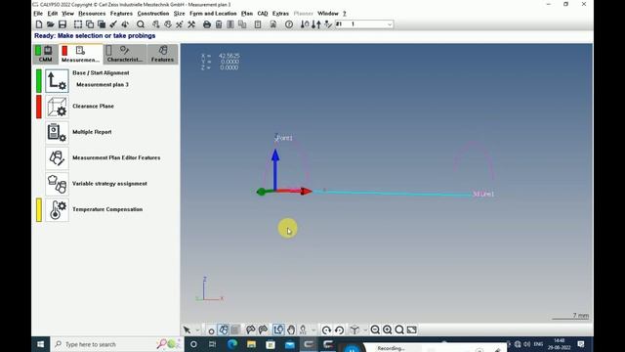This screenshot has height=352, width=625.
Task: Expand the arrow next to the pointer tool
Action: click(x=197, y=330)
